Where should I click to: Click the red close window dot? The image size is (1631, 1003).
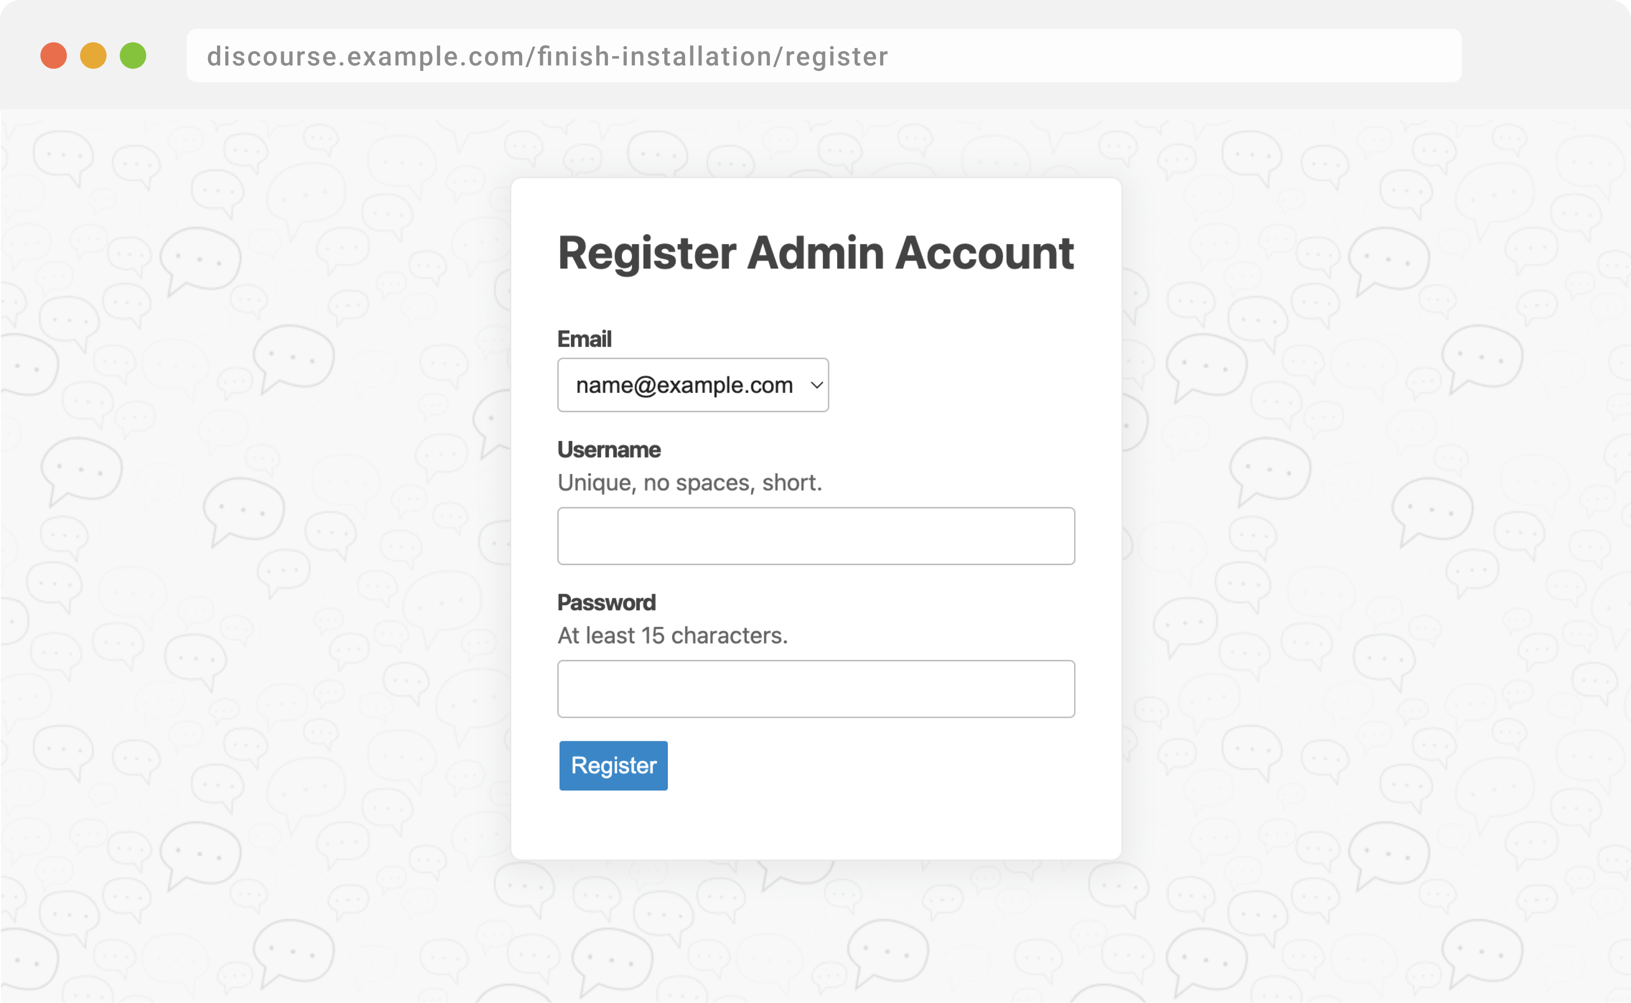pos(54,56)
